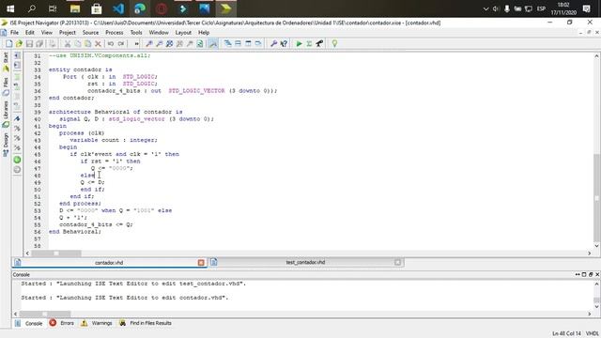601x338 pixels.
Task: Click the light bulb tips icon
Action: (334, 44)
